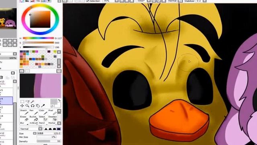Select the Move tool with four arrows

(x=22, y=106)
